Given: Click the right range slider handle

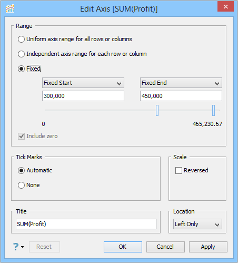Looking at the screenshot, I should coord(213,110).
